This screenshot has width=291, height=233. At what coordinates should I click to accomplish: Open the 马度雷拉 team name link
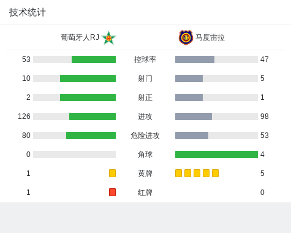210,37
